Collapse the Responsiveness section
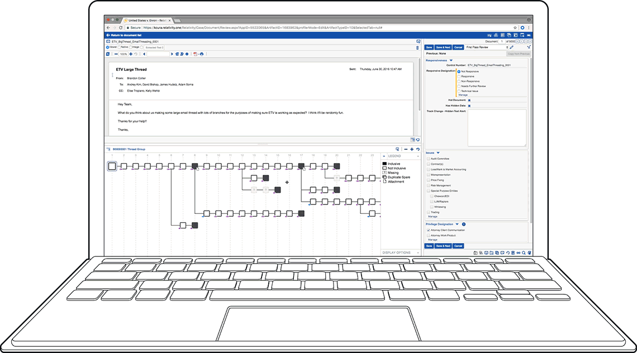 (451, 60)
